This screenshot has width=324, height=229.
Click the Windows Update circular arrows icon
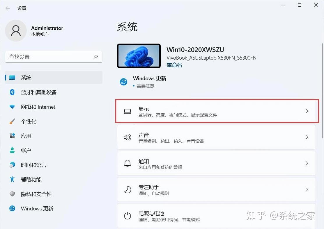coord(123,82)
